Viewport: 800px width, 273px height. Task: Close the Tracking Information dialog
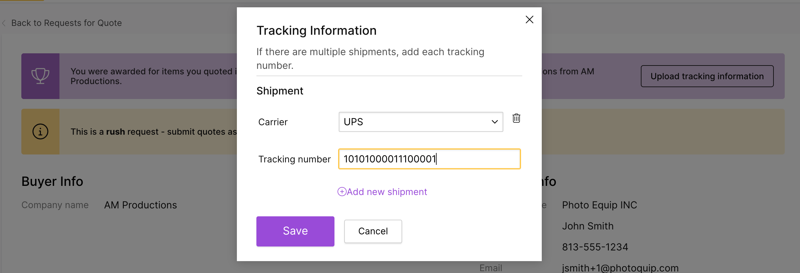(x=529, y=19)
